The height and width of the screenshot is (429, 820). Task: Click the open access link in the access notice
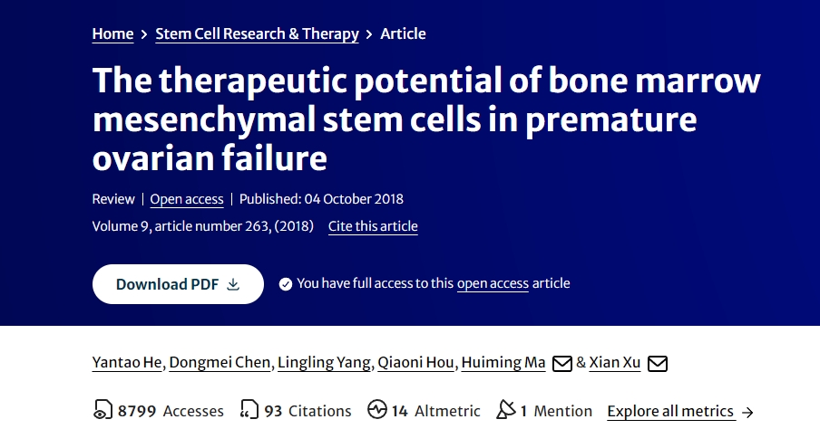point(493,283)
